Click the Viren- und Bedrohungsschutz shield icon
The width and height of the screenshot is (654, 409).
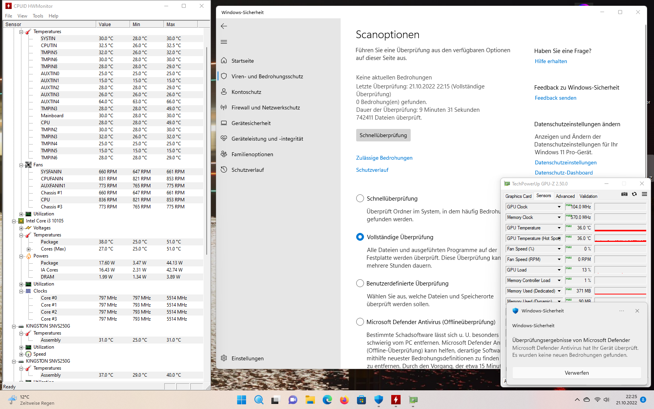pyautogui.click(x=224, y=76)
